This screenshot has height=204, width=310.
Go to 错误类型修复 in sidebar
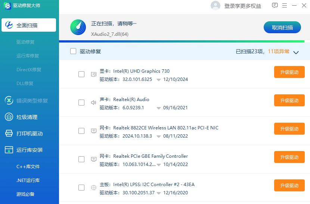32,101
